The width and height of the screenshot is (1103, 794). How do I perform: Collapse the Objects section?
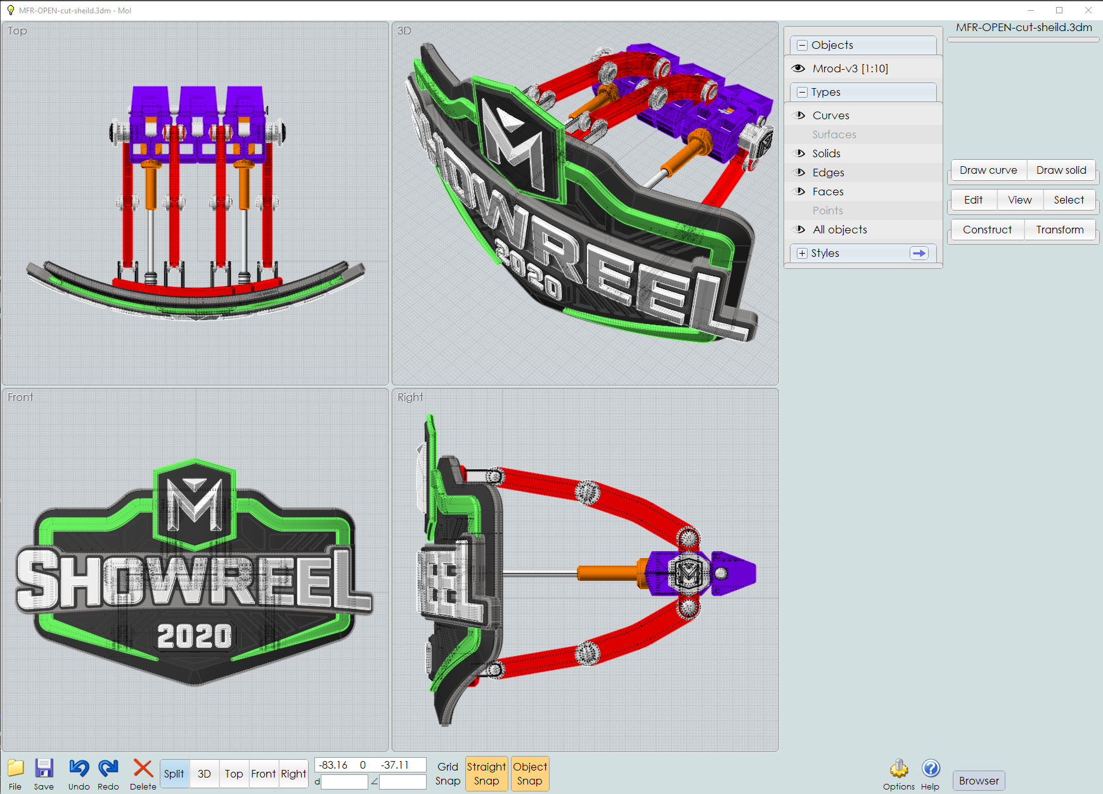[803, 45]
